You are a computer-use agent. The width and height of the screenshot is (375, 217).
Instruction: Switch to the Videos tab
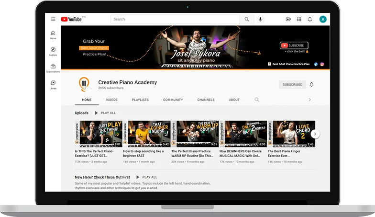coord(112,100)
